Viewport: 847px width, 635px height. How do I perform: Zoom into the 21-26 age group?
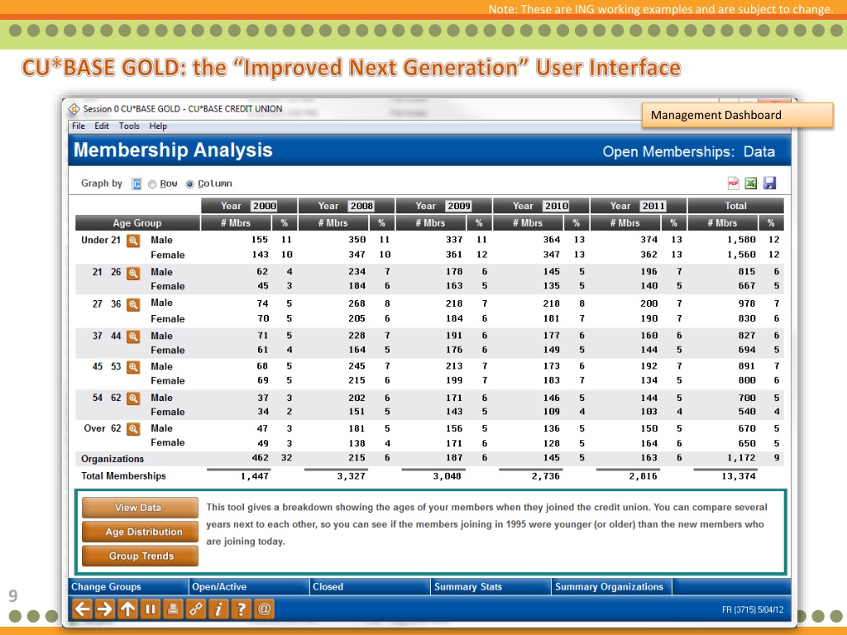pos(133,273)
